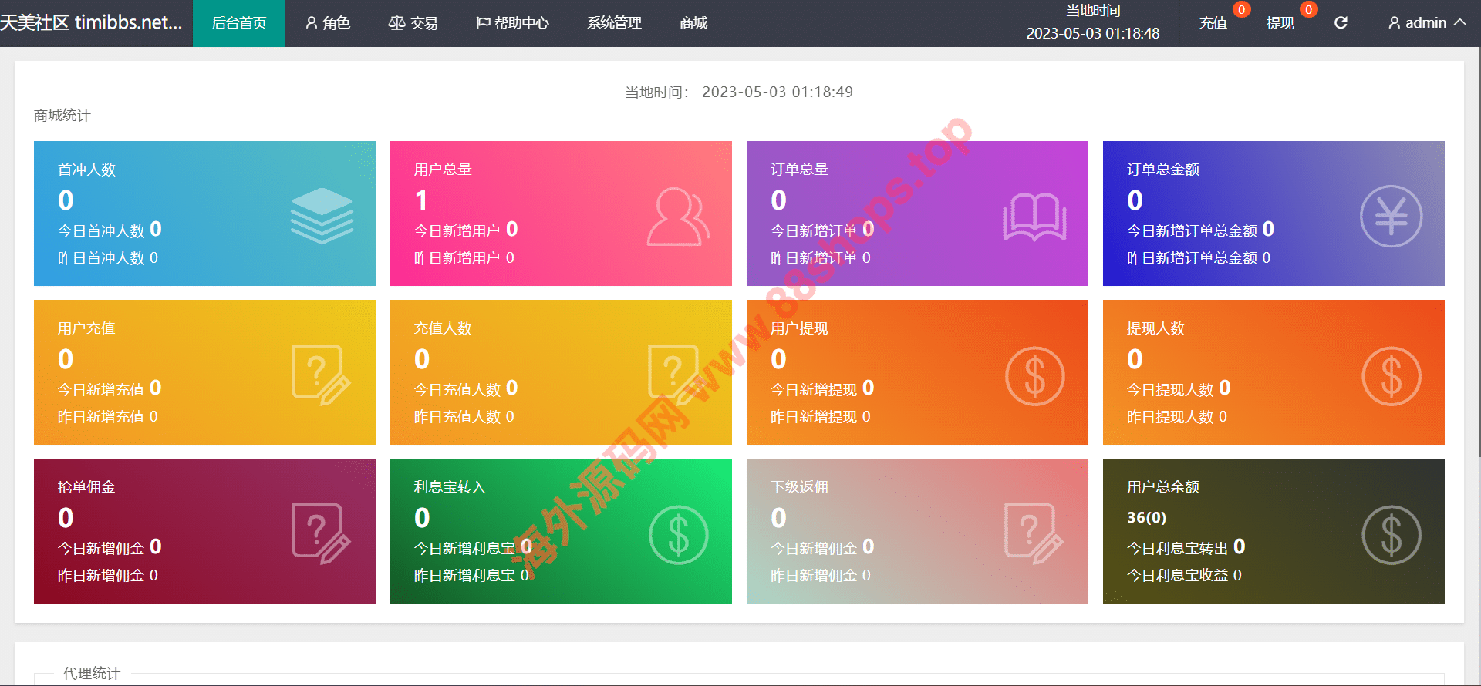This screenshot has width=1481, height=686.
Task: Click the dollar icon in 用户提现 card
Action: click(1034, 376)
